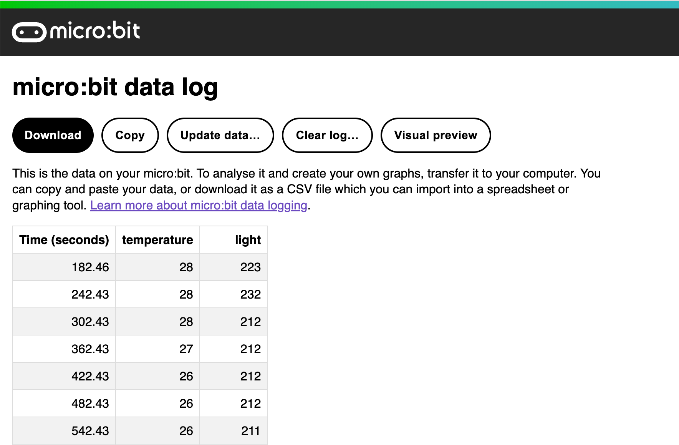Screen dimensions: 679x445
Task: Click the 542.43 time cell
Action: click(x=64, y=431)
